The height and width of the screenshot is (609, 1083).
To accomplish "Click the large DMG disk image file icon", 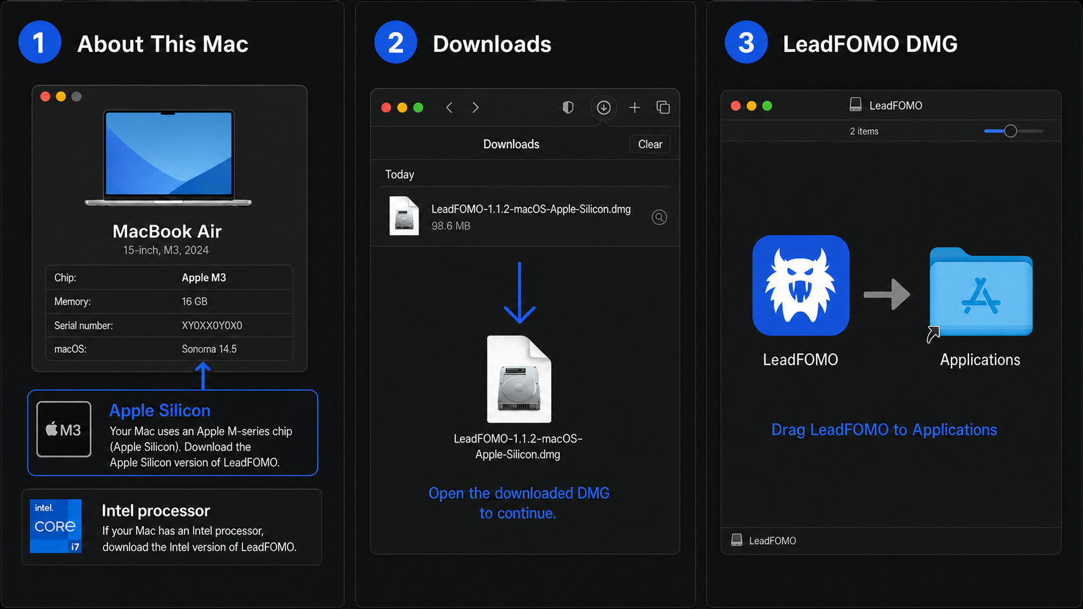I will pos(519,379).
